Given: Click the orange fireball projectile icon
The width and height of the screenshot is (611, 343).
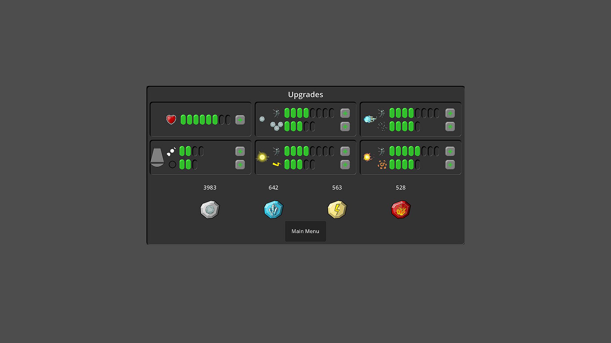Looking at the screenshot, I should (367, 157).
